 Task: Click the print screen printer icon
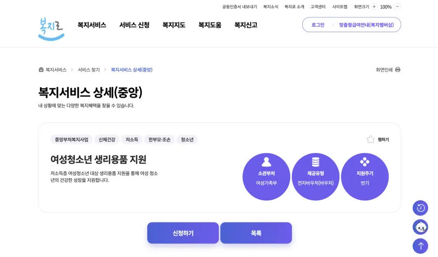pyautogui.click(x=398, y=70)
